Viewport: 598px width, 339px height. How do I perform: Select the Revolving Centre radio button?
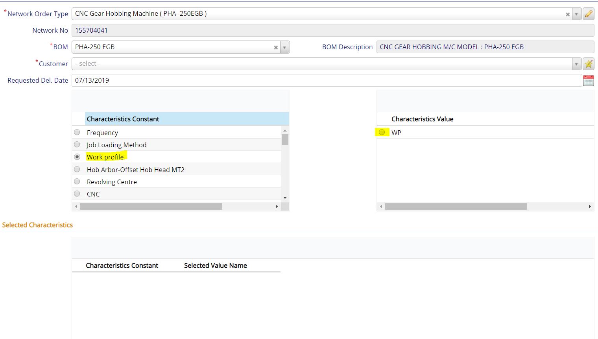tap(77, 182)
